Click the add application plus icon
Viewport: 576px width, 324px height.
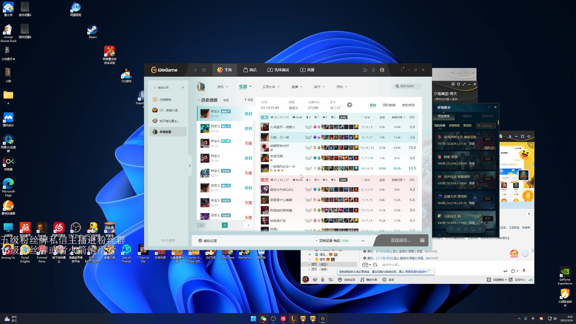(183, 88)
